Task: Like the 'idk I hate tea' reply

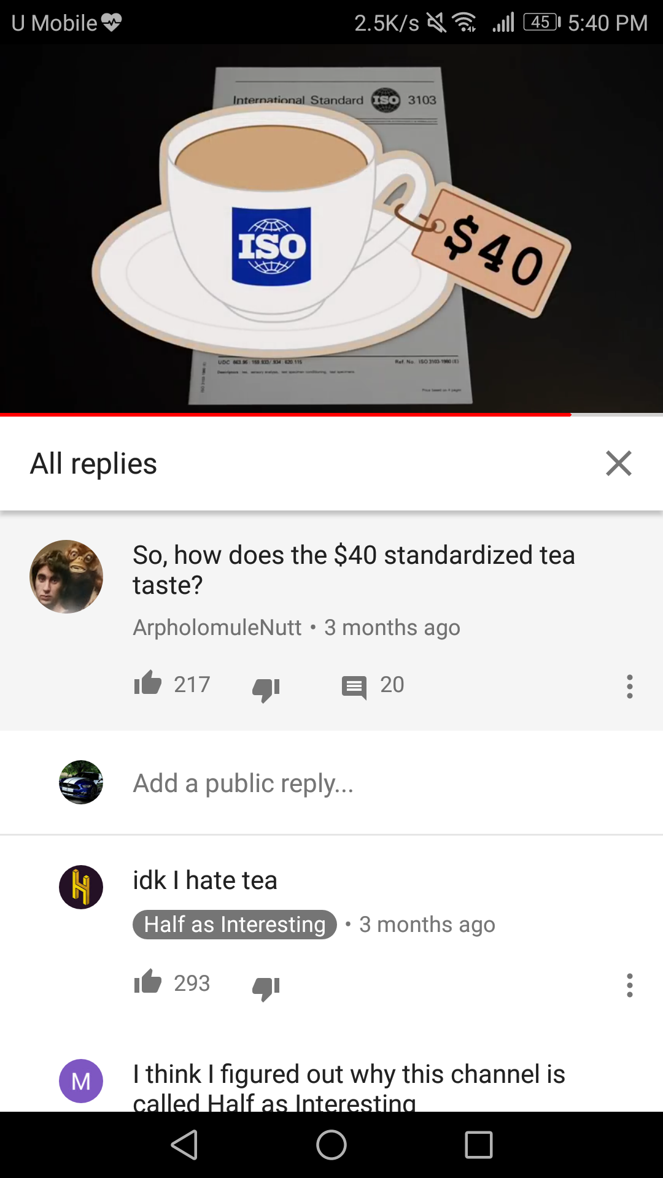Action: (148, 981)
